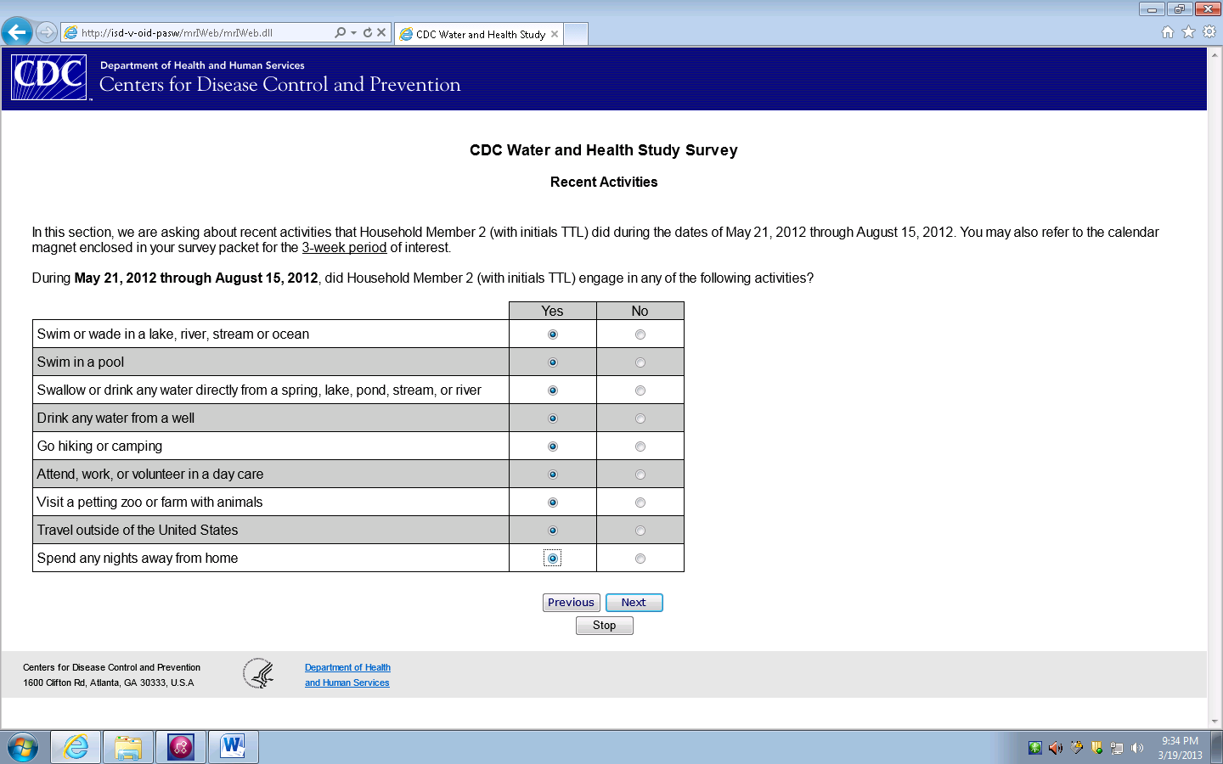Click the Yes column header
1223x764 pixels.
552,311
